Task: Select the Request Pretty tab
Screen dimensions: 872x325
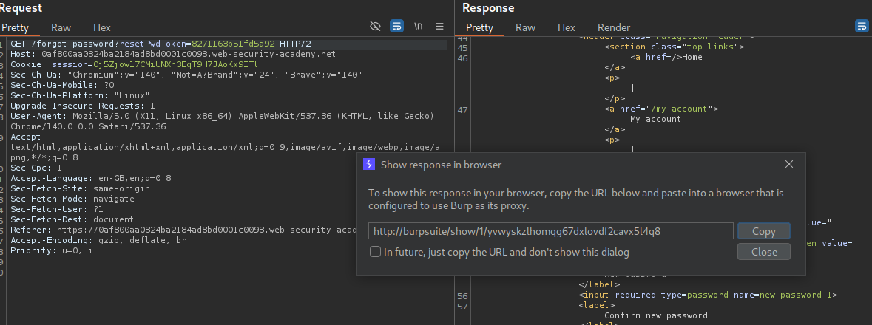Action: point(18,27)
